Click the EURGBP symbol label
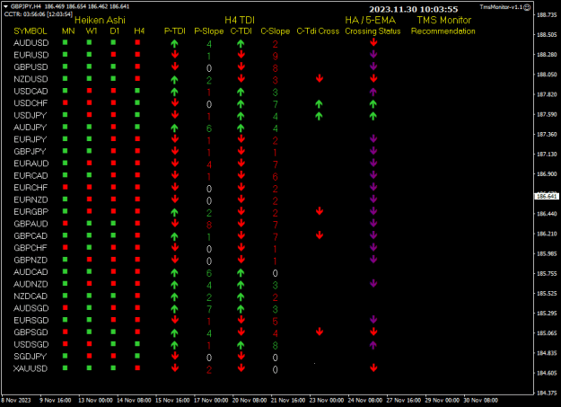The width and height of the screenshot is (561, 407). click(x=31, y=212)
